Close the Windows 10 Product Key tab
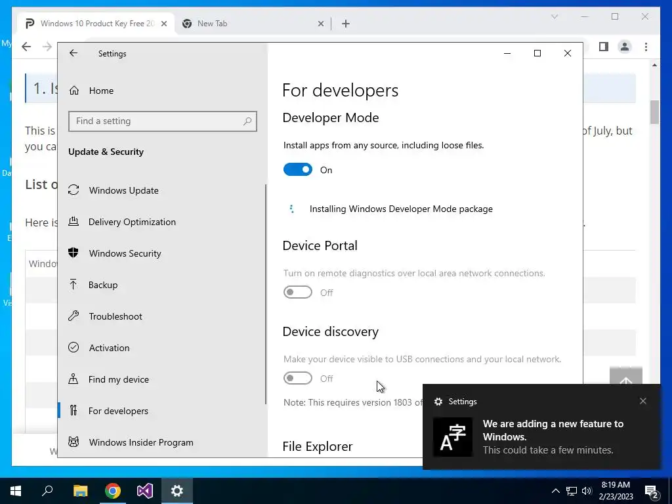672x504 pixels. [x=163, y=24]
